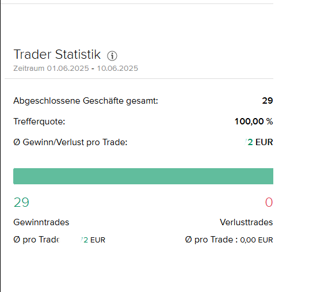Click the average profit EUR value in the top list
This screenshot has width=313, height=292.
coord(259,142)
